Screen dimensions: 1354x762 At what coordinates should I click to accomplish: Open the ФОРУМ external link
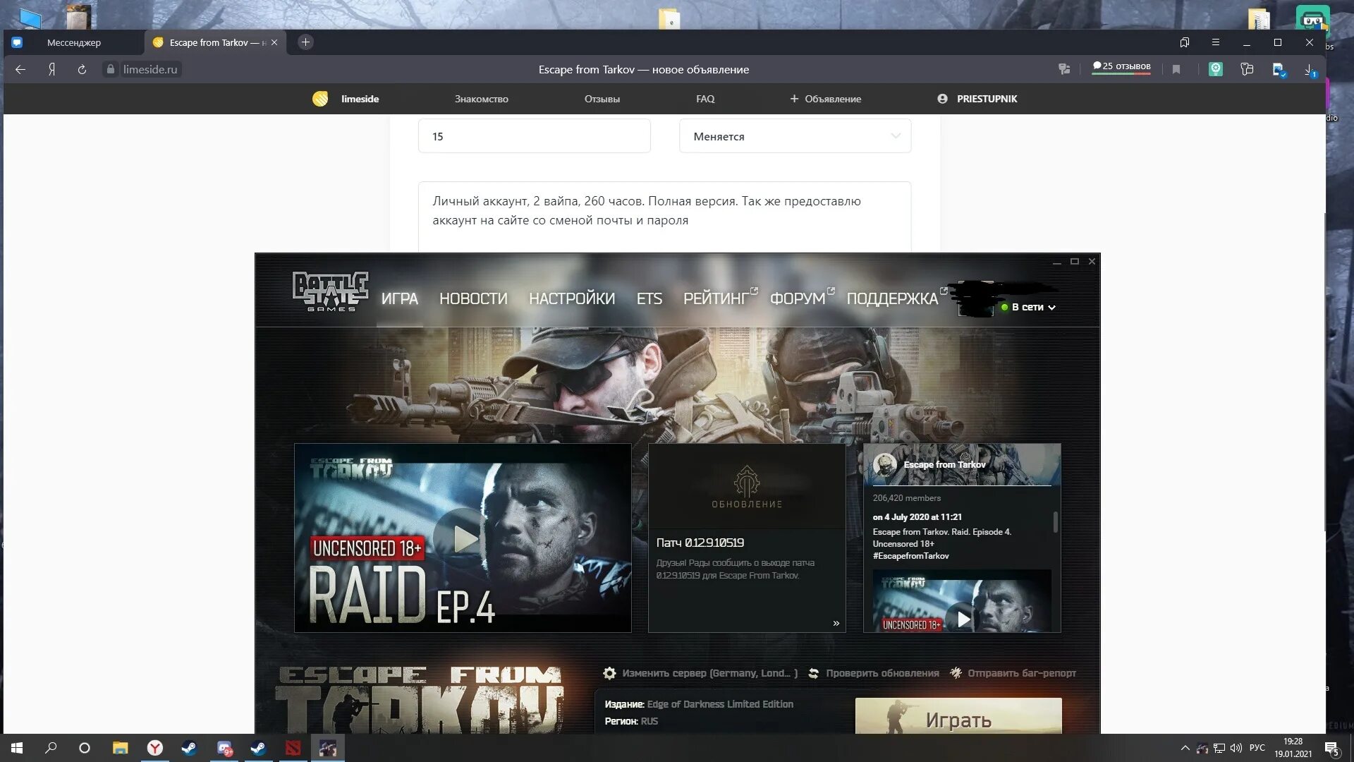coord(801,298)
